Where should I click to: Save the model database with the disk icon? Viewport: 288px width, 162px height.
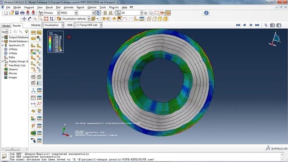(17, 13)
